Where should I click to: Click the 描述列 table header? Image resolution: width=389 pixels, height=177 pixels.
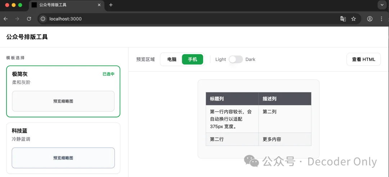[285, 99]
